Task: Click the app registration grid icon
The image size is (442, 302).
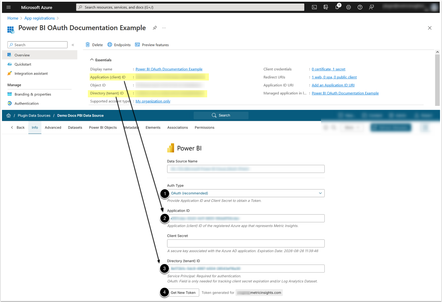Action: point(11,29)
